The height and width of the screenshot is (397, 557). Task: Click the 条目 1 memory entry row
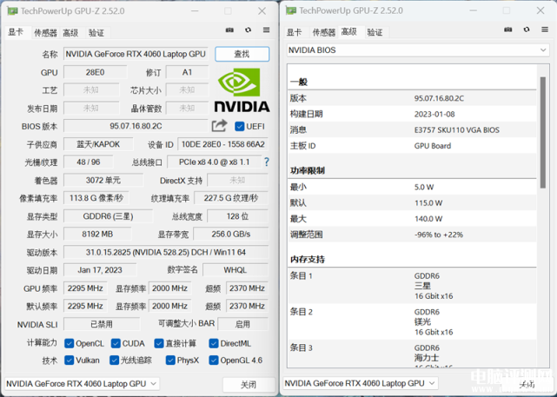412,286
